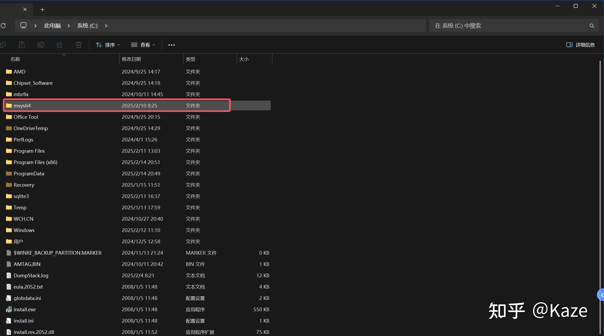Click the search magnifier icon
The image size is (604, 336).
tap(592, 26)
